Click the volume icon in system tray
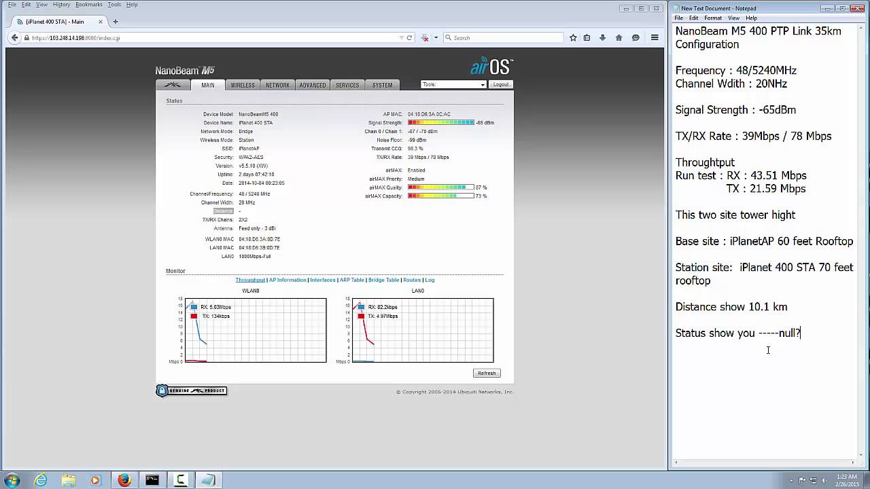Viewport: 870px width, 489px height. (x=824, y=480)
